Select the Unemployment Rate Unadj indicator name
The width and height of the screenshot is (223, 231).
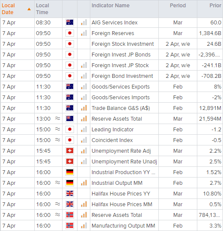click(x=124, y=162)
